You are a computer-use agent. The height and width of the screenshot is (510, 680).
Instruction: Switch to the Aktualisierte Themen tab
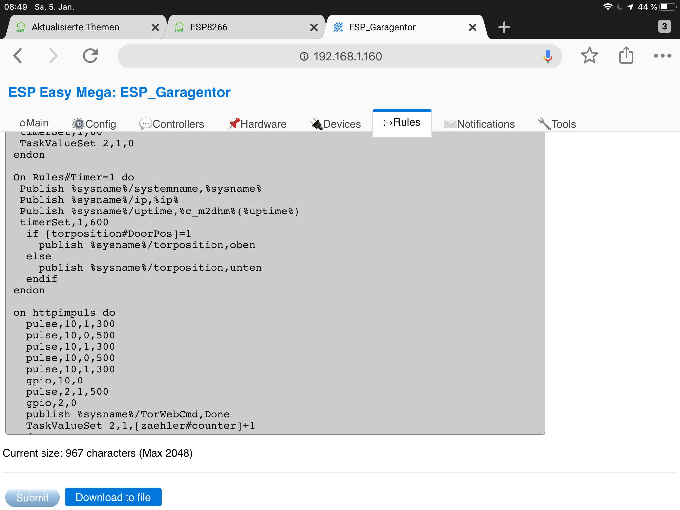tap(75, 27)
